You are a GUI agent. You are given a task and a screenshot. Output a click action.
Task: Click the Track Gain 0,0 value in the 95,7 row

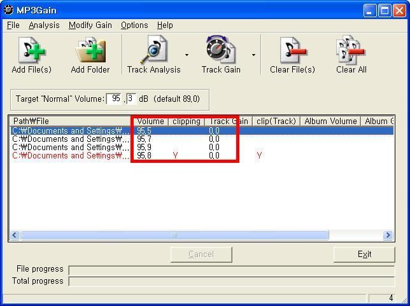click(x=214, y=139)
